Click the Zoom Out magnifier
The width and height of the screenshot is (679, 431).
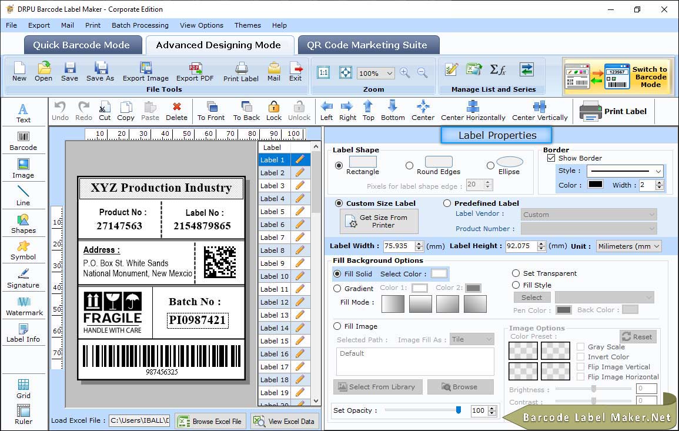point(422,73)
